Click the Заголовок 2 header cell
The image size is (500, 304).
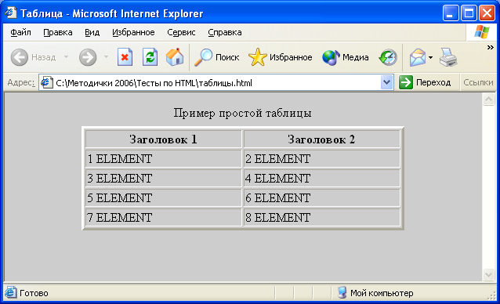(x=321, y=139)
